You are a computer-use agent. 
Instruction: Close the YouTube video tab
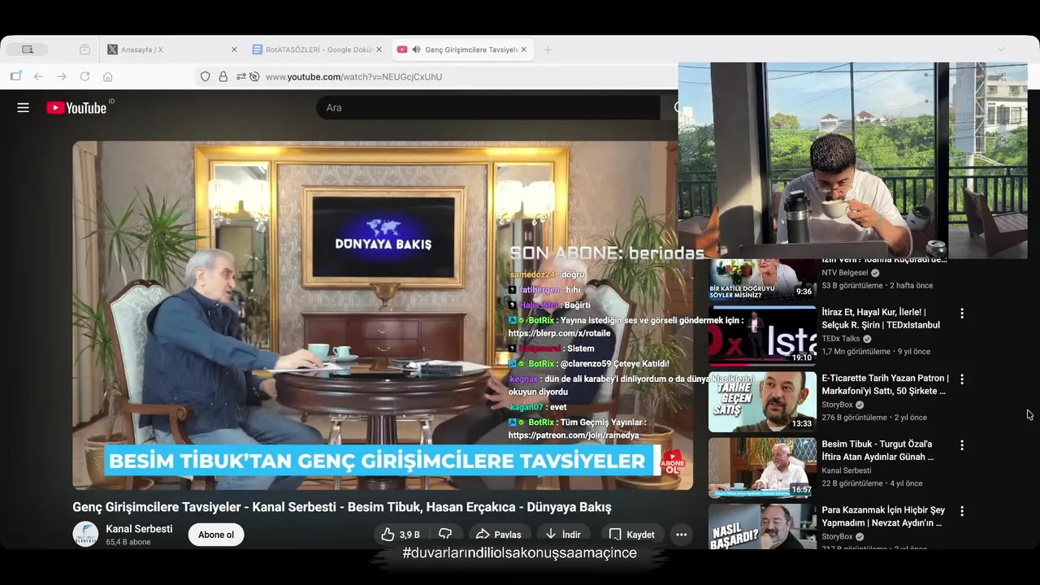(524, 50)
